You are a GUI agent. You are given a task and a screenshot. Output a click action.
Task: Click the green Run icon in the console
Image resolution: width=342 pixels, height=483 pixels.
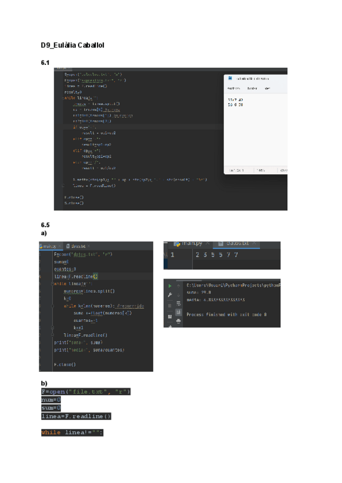170,286
